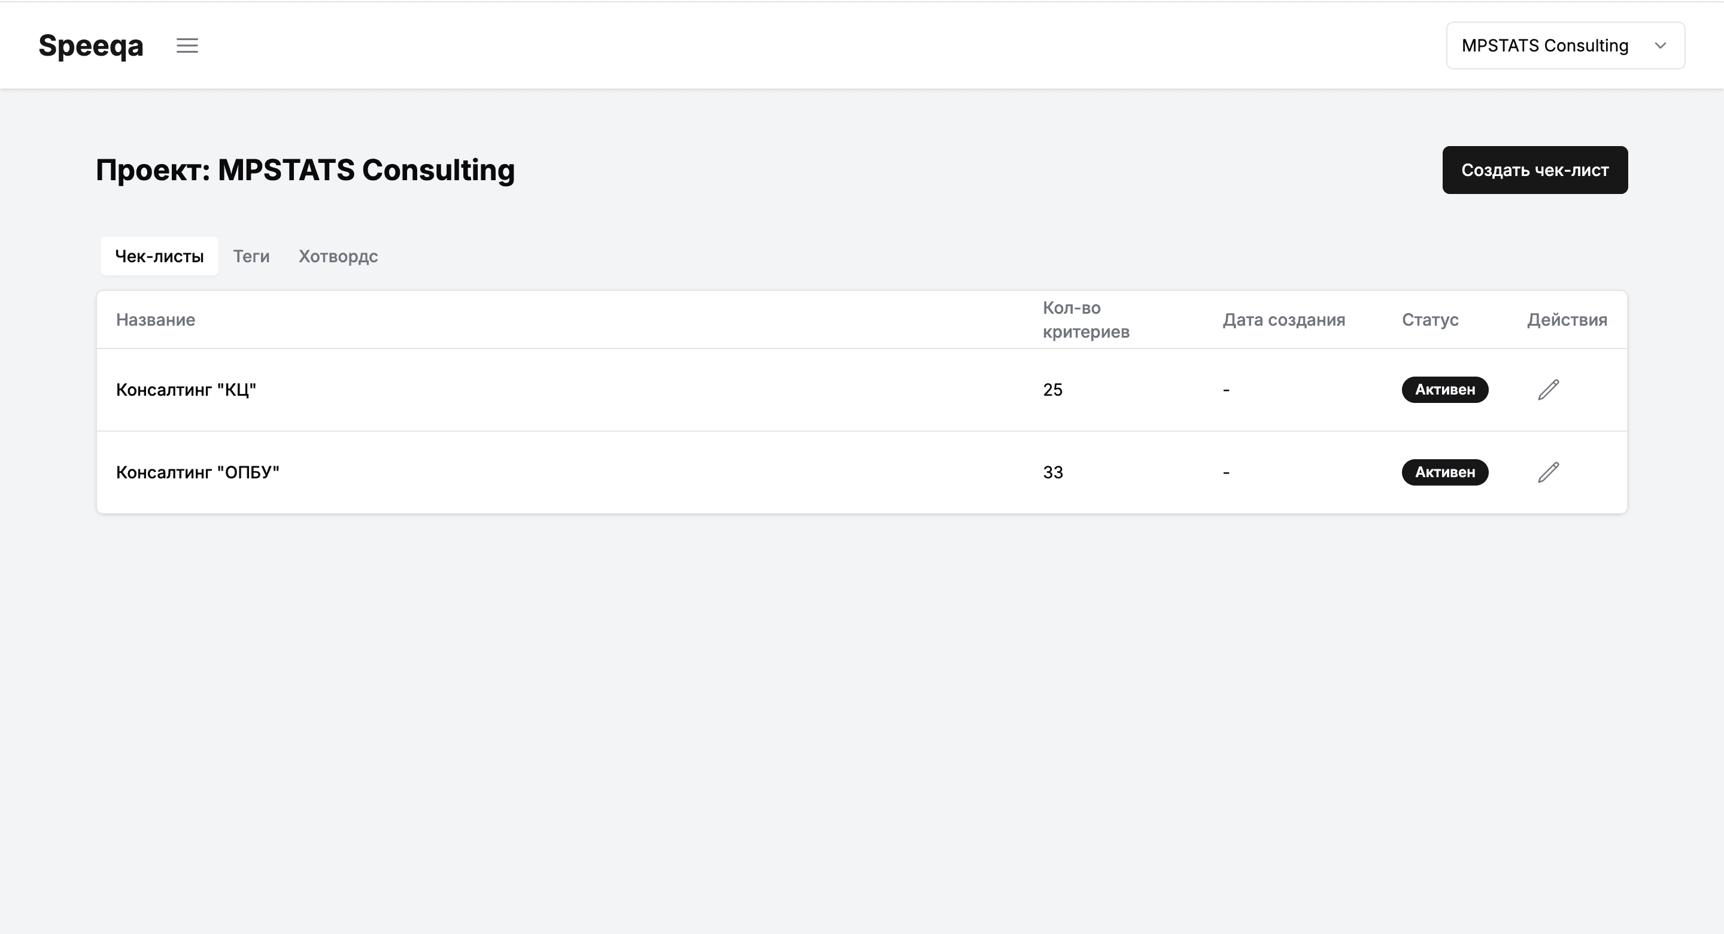The height and width of the screenshot is (934, 1724).
Task: Click the Кол-во критериев column header
Action: 1085,320
